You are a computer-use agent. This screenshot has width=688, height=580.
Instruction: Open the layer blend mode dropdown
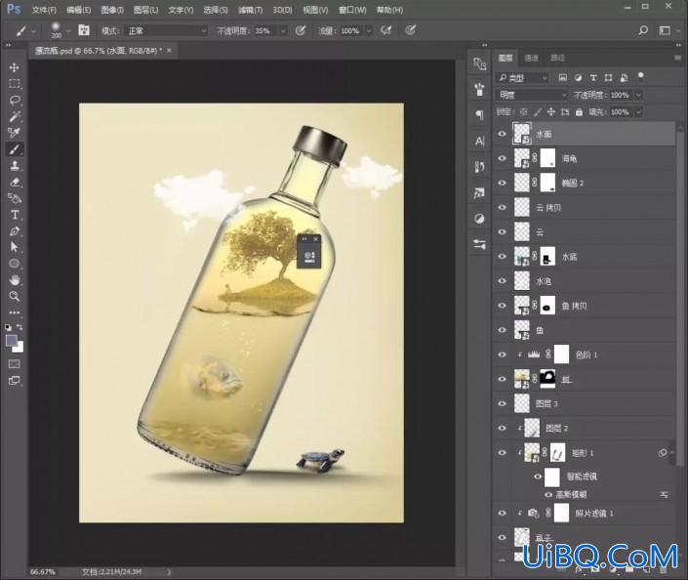coord(533,95)
